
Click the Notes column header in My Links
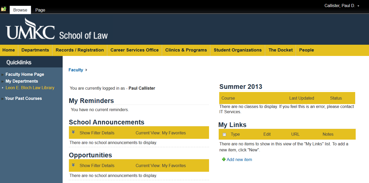pos(328,134)
